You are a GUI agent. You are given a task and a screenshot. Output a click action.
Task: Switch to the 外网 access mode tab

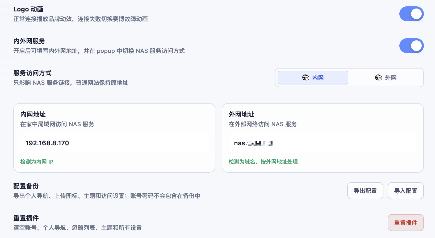[x=386, y=78]
